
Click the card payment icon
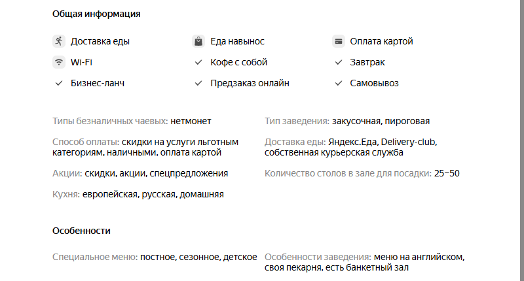(x=339, y=41)
